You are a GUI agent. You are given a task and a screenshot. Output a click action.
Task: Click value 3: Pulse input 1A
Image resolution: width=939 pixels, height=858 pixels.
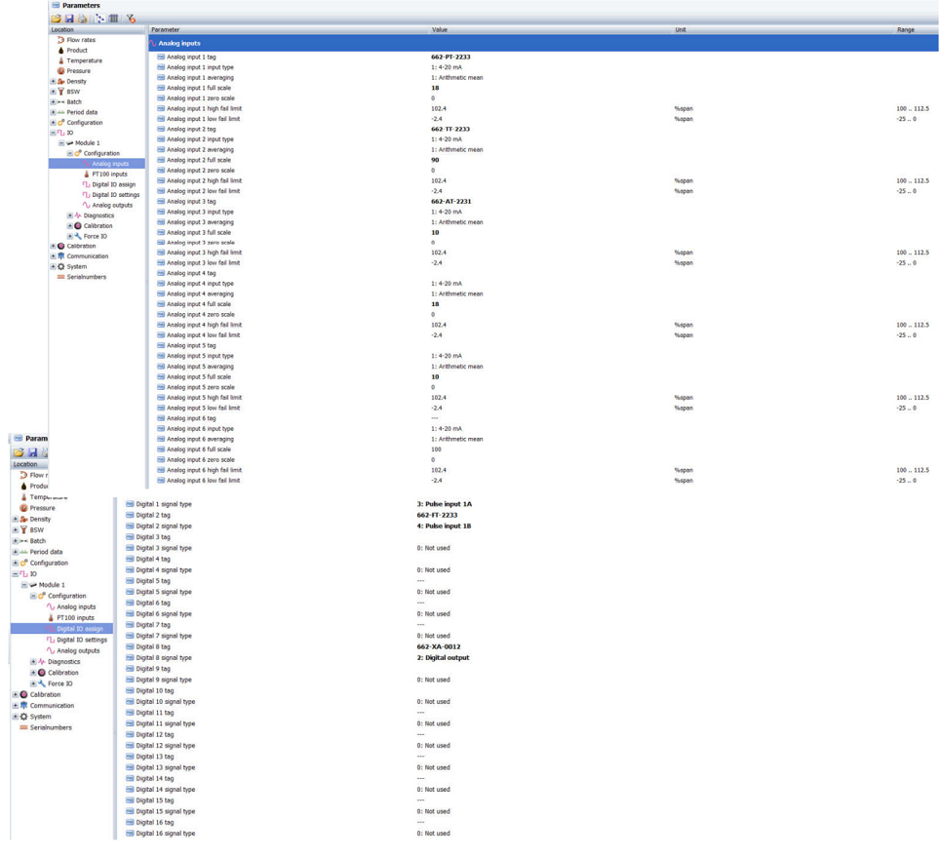tap(444, 504)
